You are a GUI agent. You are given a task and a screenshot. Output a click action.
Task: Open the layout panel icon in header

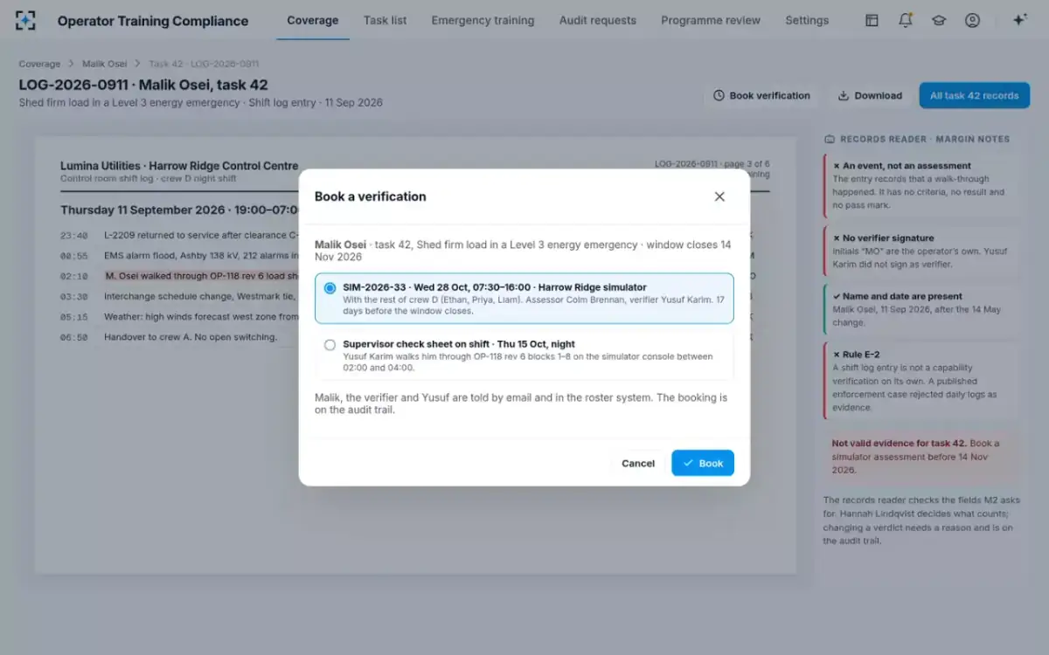click(x=872, y=20)
